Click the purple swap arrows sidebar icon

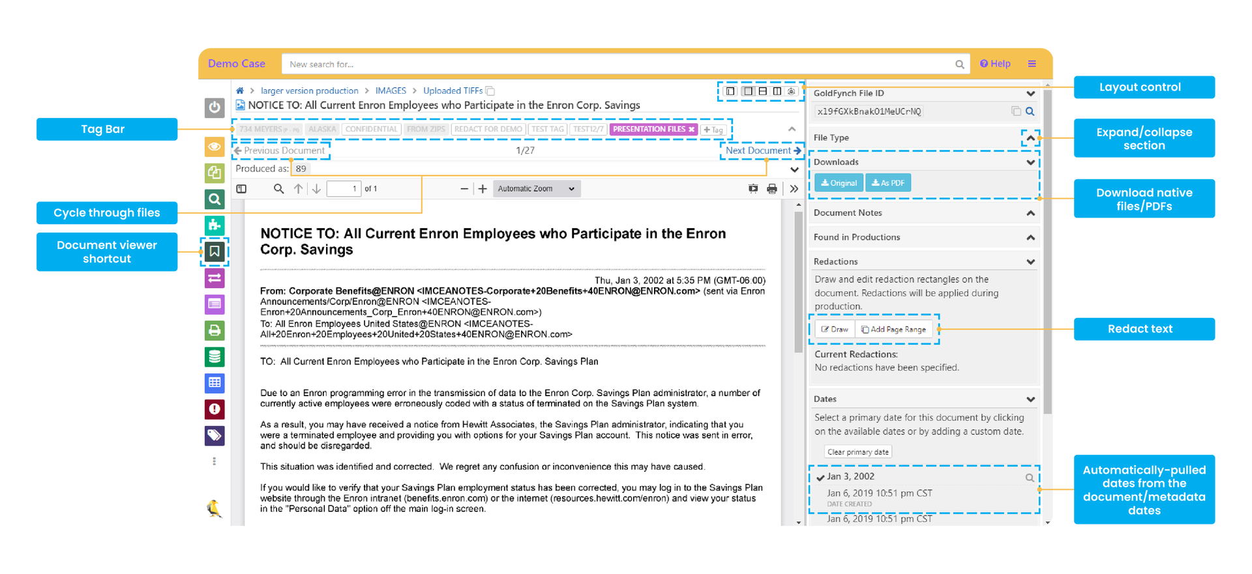[x=215, y=278]
